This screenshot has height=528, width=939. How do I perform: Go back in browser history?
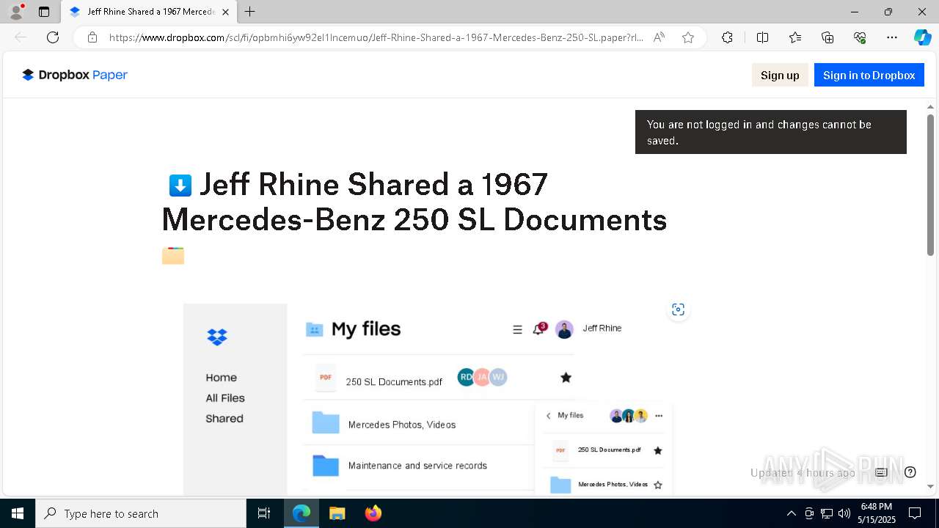(21, 37)
